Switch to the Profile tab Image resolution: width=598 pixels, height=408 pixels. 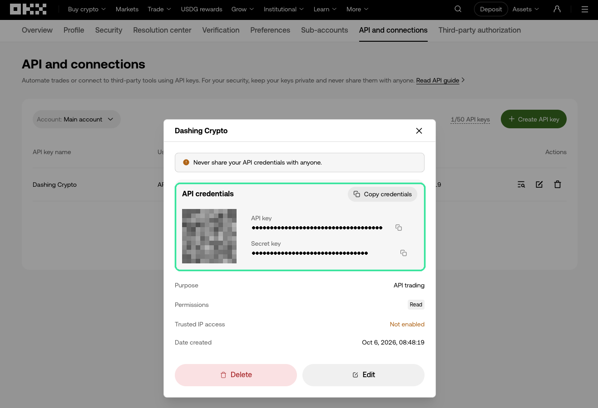[74, 30]
